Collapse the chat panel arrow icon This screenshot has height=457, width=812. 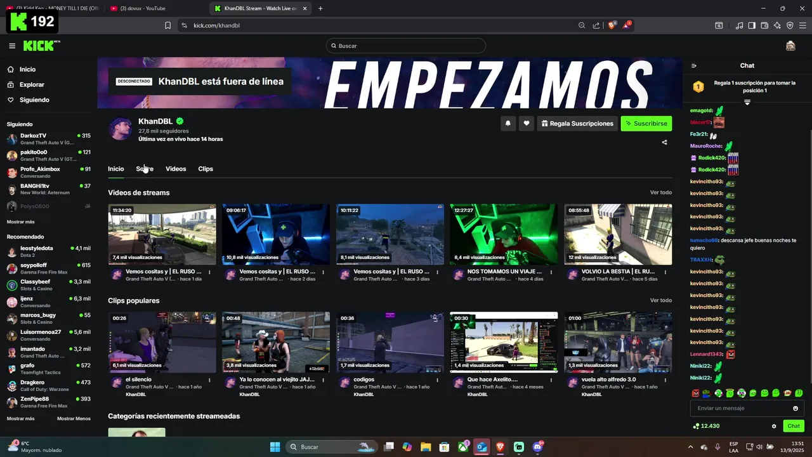[694, 65]
